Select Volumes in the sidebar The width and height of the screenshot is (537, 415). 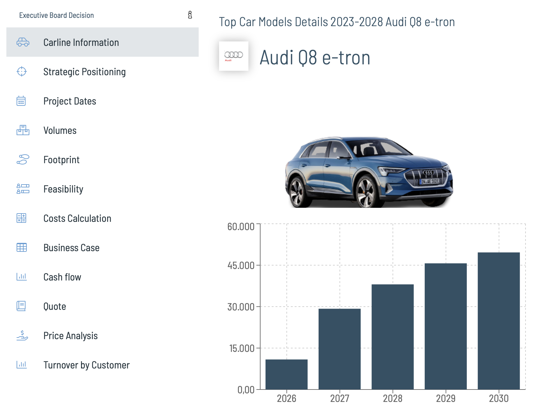(102, 130)
